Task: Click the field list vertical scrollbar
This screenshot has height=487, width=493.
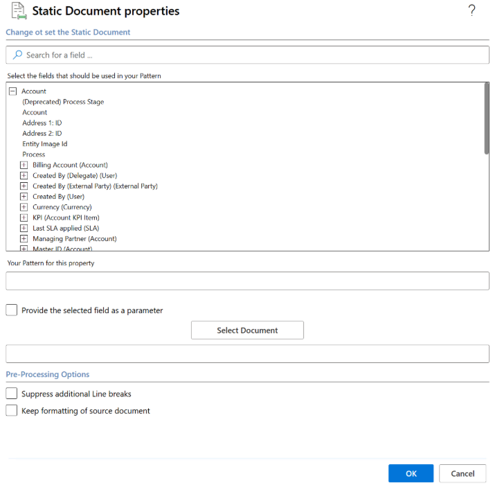Action: (487, 118)
